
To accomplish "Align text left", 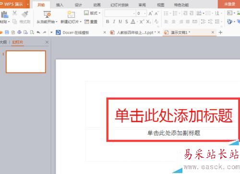I will coord(167,22).
